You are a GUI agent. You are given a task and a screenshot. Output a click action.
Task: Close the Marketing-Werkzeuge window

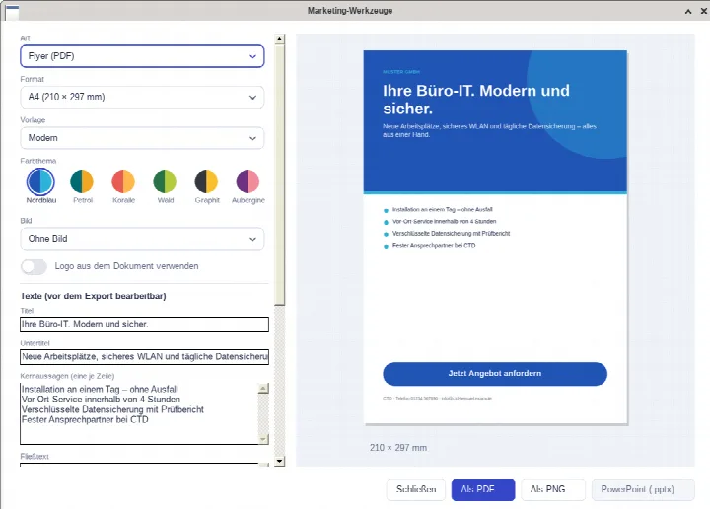(x=704, y=11)
